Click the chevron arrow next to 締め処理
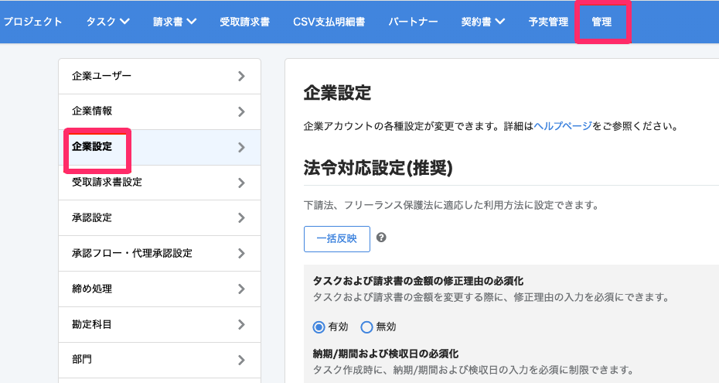Screen dimensions: 719x383 (242, 289)
